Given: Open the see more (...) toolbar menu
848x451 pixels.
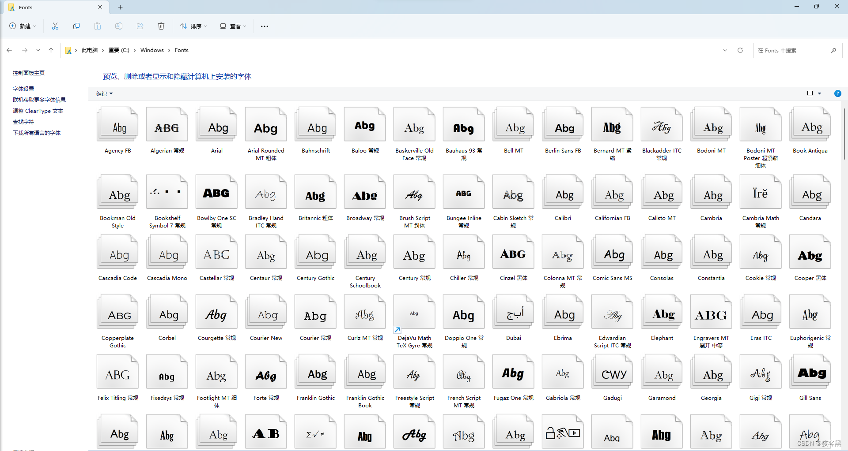Looking at the screenshot, I should pyautogui.click(x=264, y=26).
